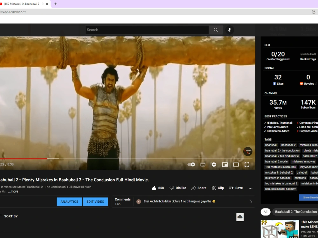This screenshot has height=238, width=318.
Task: Open SORT BY comments dropdown
Action: pos(9,216)
